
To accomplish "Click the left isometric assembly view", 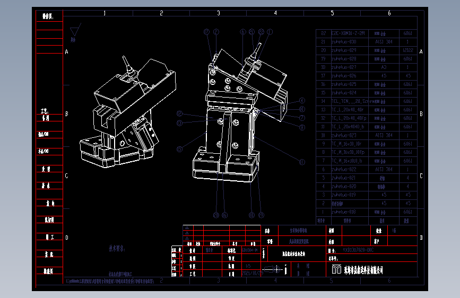I will pyautogui.click(x=128, y=113).
